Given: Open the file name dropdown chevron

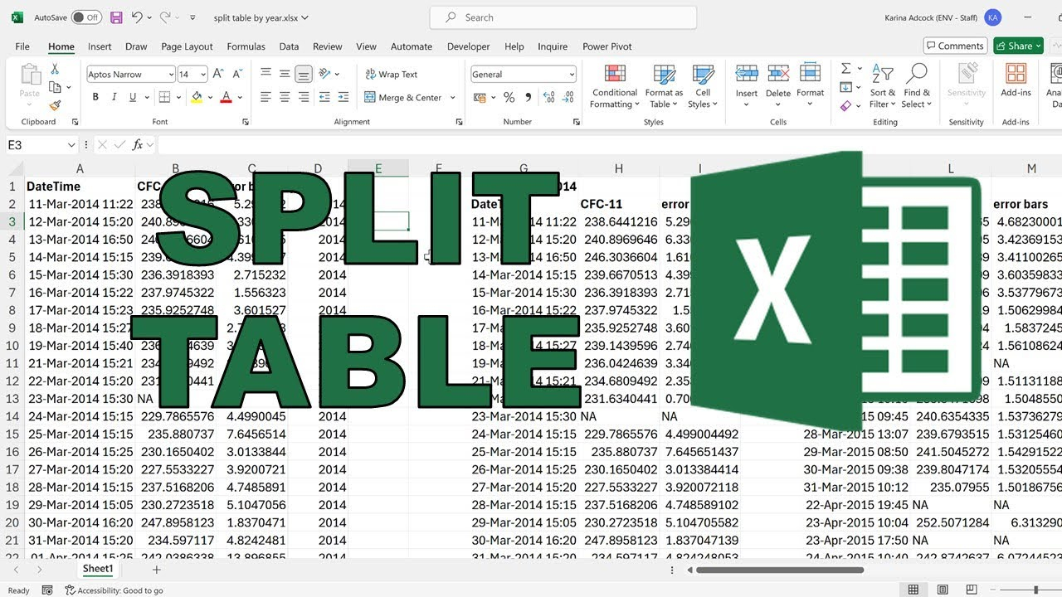Looking at the screenshot, I should 304,17.
